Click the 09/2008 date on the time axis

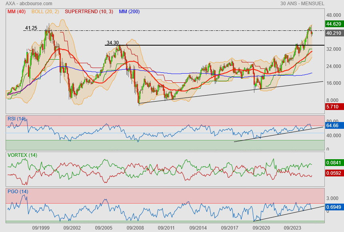point(135,227)
